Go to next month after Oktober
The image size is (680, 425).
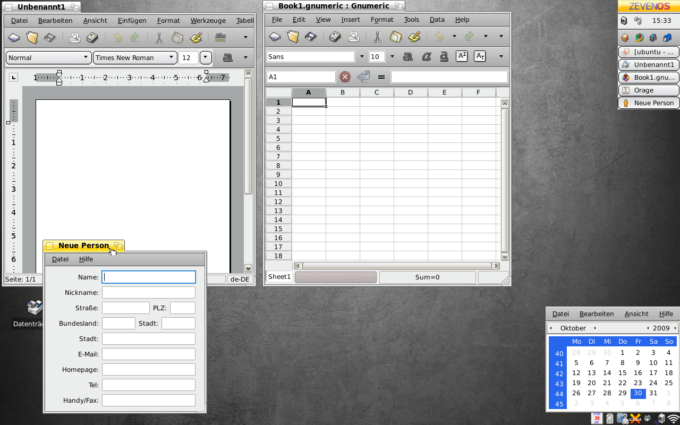(x=595, y=328)
